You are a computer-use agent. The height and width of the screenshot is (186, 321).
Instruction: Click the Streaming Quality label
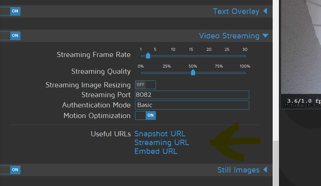coord(101,72)
